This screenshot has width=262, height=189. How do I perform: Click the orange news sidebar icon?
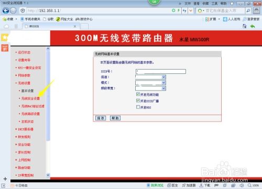(x=5, y=48)
